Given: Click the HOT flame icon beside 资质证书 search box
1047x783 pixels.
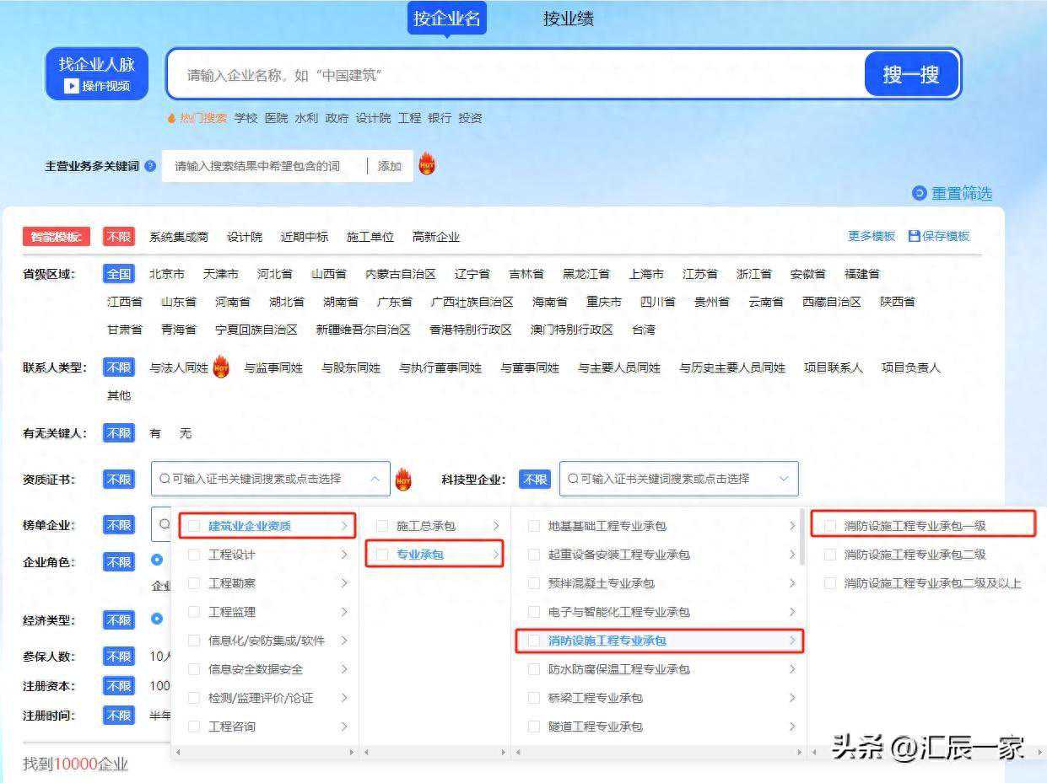Looking at the screenshot, I should click(405, 480).
